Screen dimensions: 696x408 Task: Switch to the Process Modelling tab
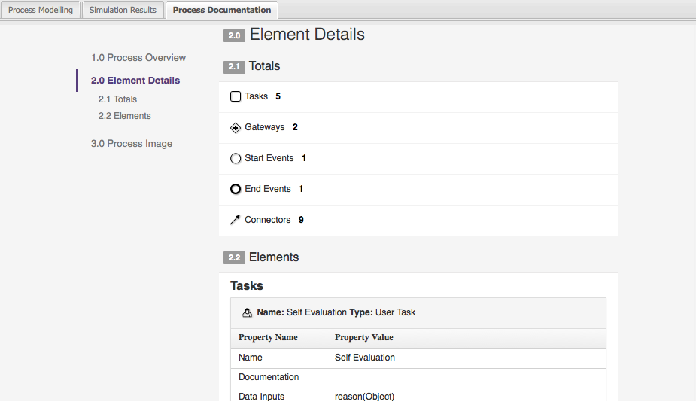pos(41,10)
